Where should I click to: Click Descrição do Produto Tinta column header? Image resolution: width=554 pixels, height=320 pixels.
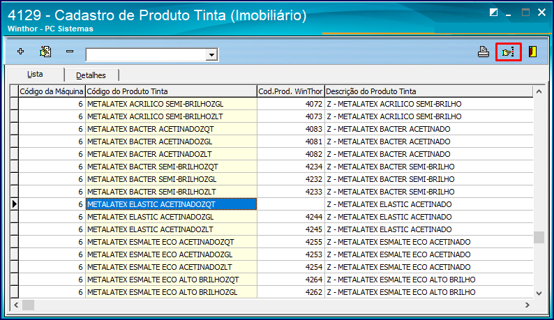pyautogui.click(x=428, y=91)
